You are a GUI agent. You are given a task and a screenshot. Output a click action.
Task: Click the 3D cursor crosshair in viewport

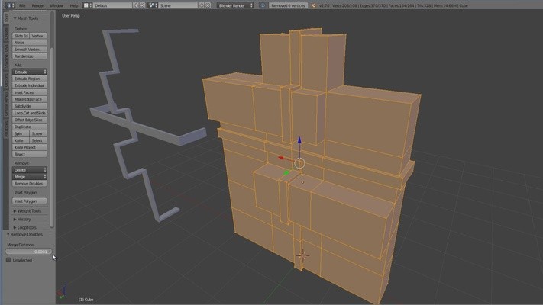pyautogui.click(x=302, y=256)
